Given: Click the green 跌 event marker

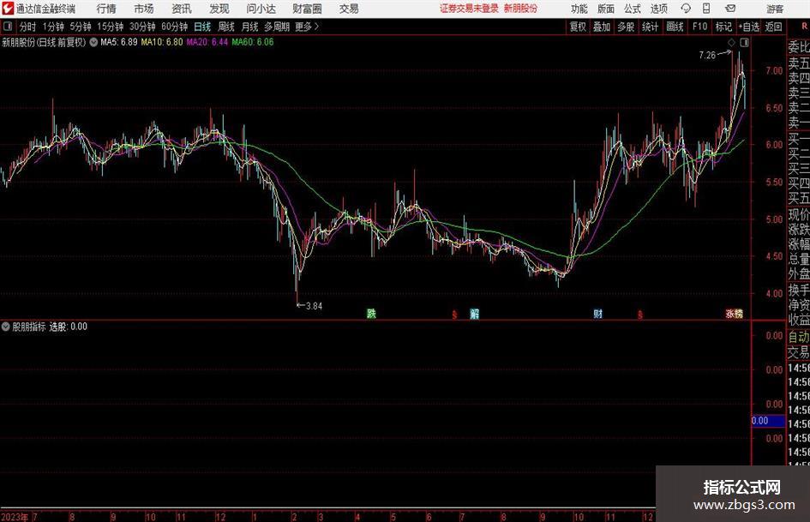Looking at the screenshot, I should pyautogui.click(x=371, y=313).
